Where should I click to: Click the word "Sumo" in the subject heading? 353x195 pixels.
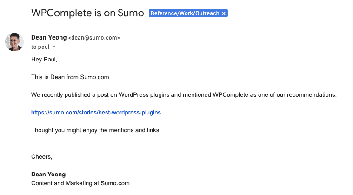point(131,13)
